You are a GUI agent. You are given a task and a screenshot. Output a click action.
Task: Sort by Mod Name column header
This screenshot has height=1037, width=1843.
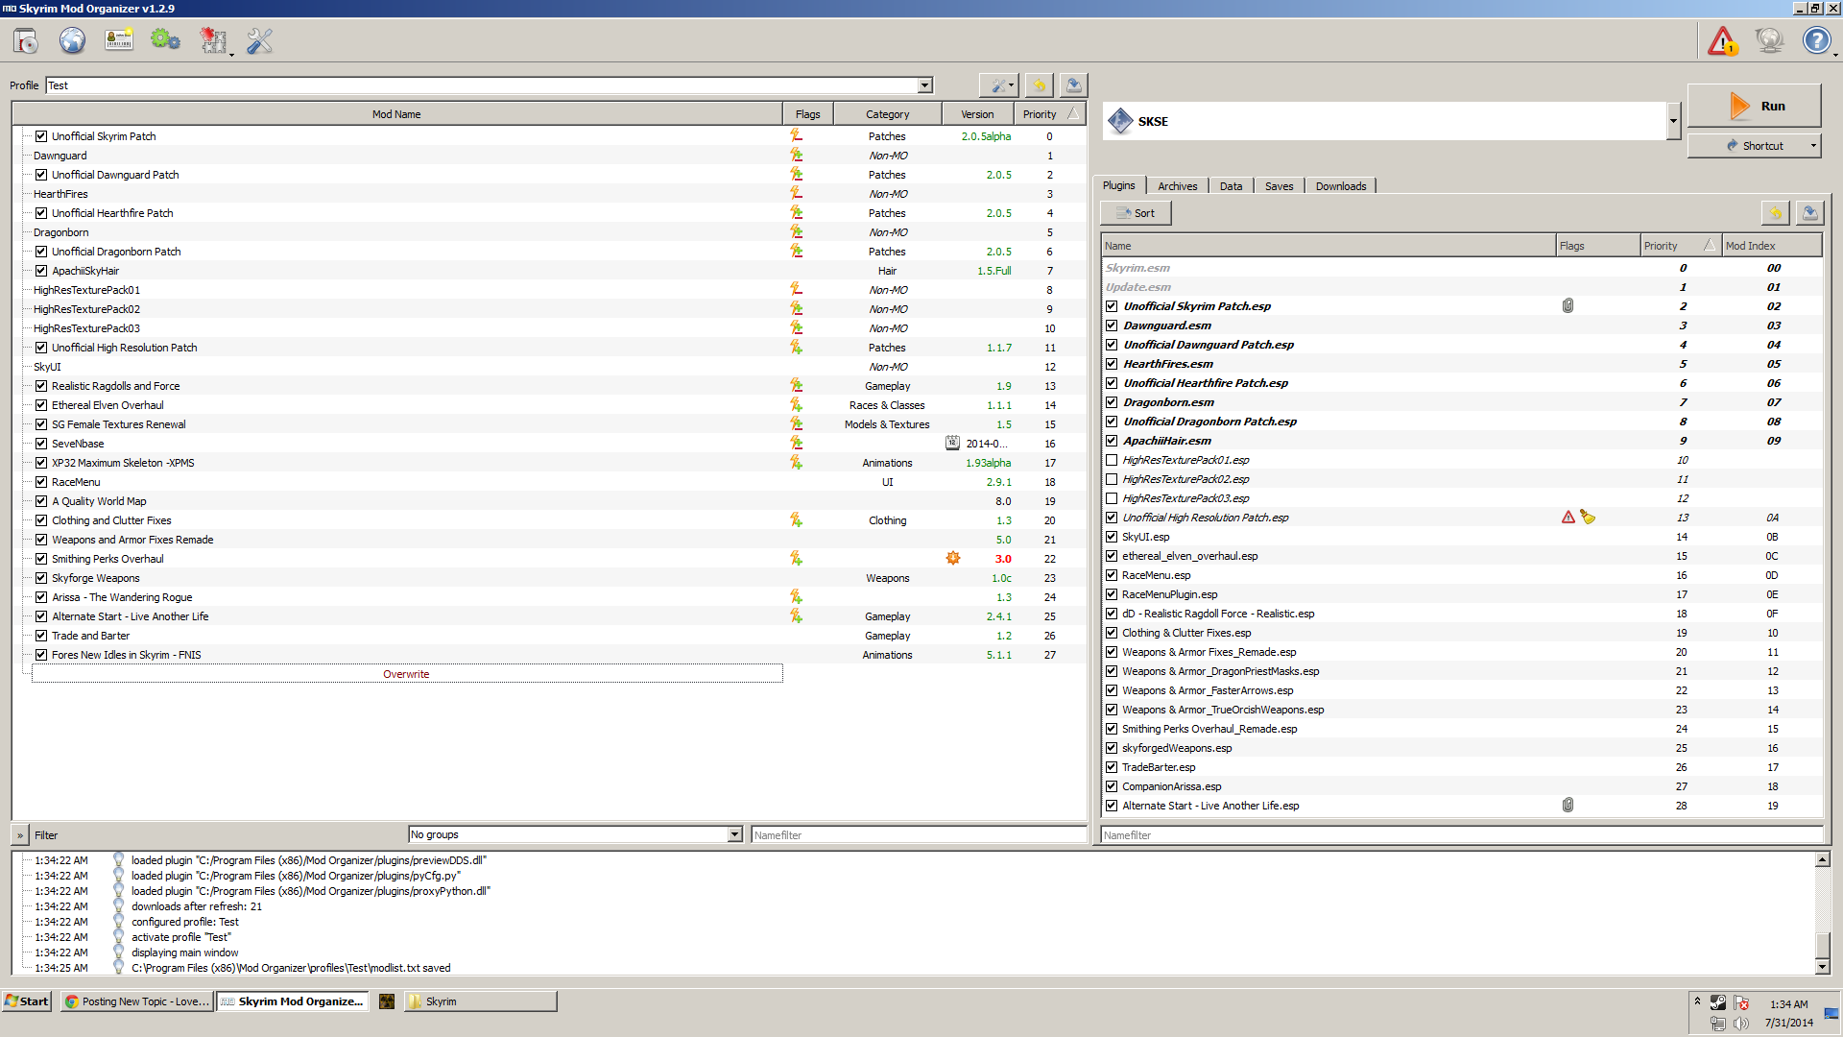396,114
